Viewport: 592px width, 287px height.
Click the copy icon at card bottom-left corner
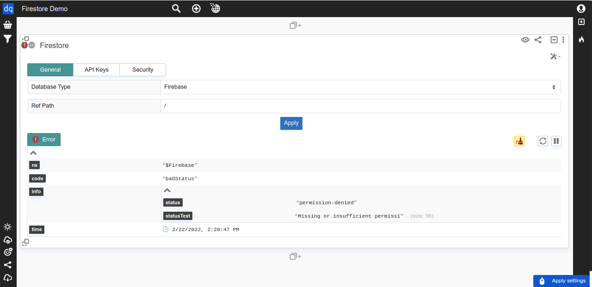click(x=25, y=242)
